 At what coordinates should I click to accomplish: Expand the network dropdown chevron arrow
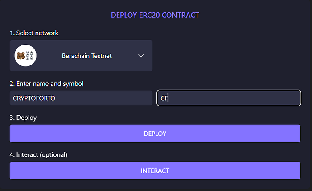(x=141, y=56)
